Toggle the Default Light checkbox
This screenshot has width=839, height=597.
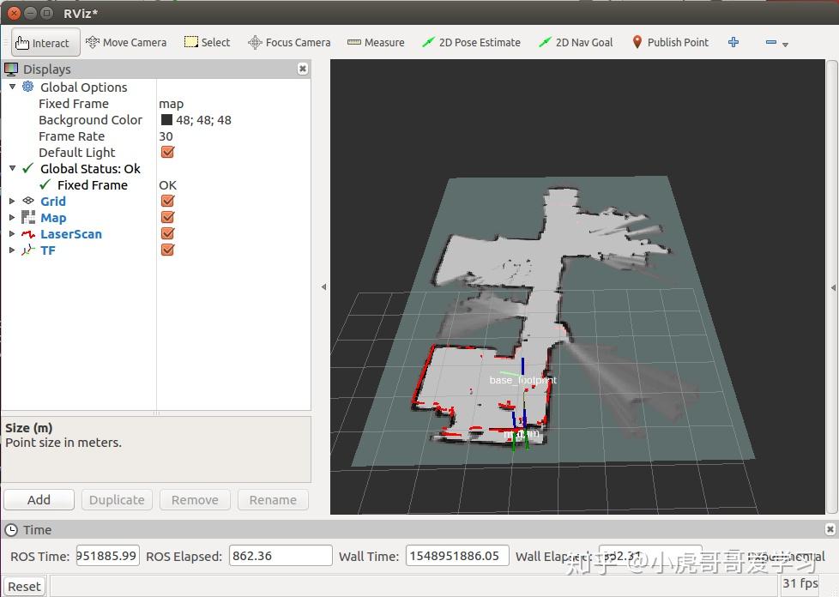point(168,153)
